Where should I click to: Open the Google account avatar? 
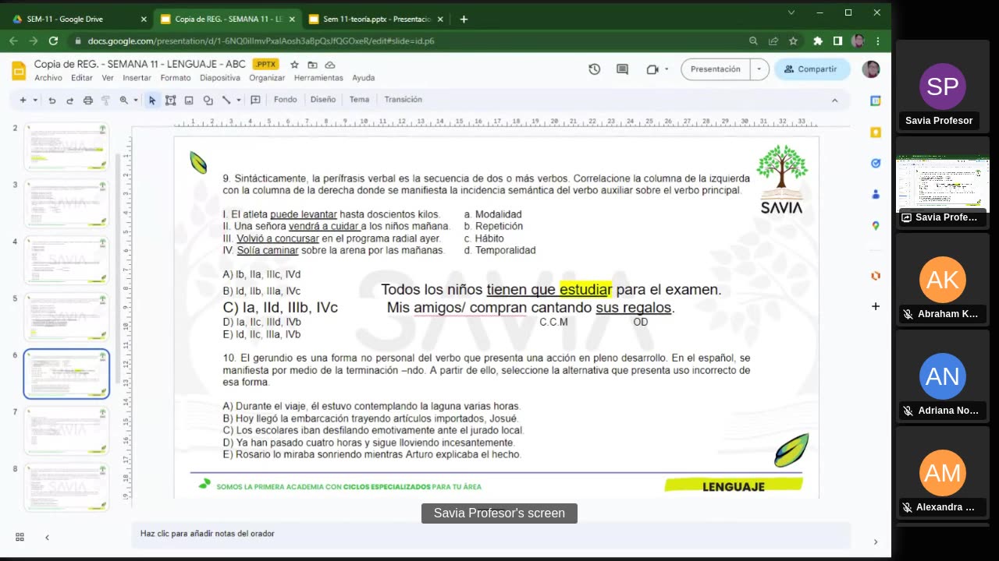pyautogui.click(x=871, y=69)
